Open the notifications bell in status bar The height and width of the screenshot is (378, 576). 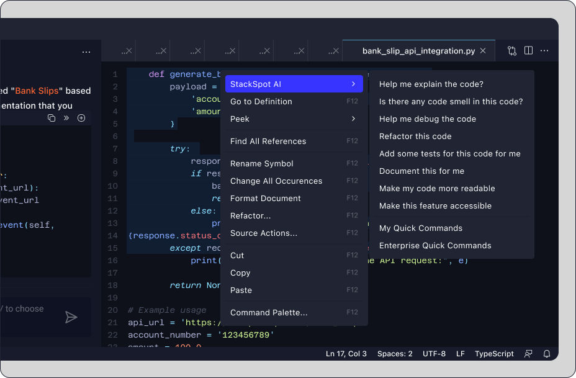(x=547, y=354)
